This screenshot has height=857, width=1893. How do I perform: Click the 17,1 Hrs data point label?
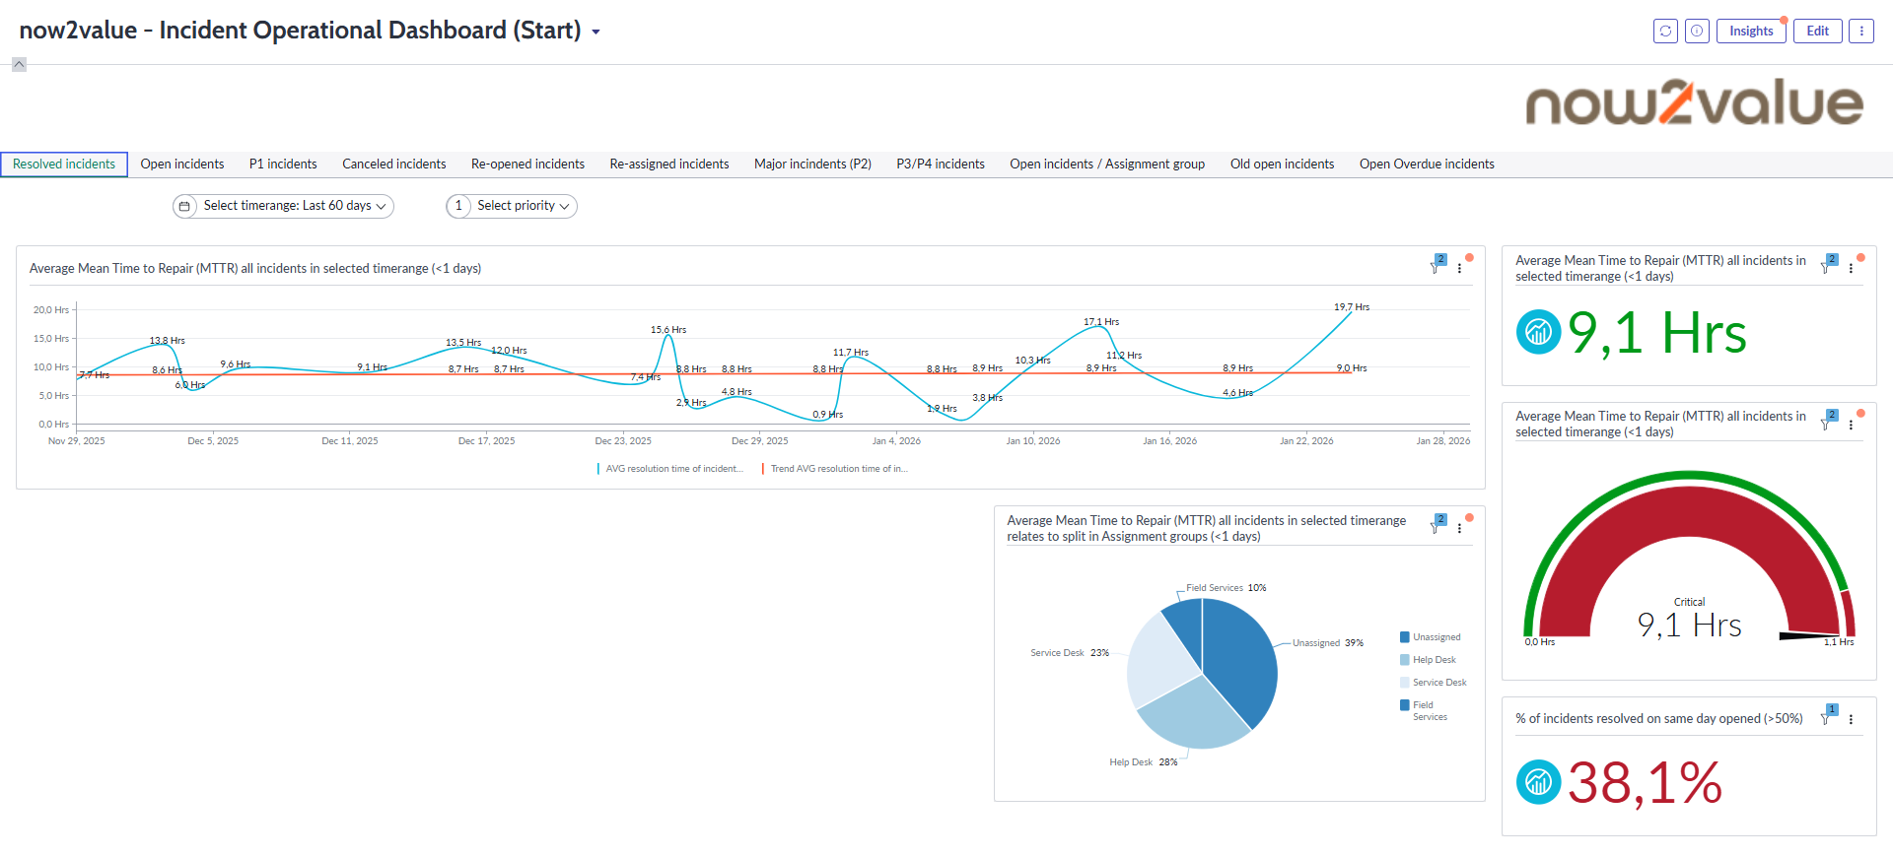pos(1101,322)
